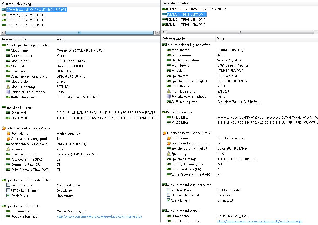Toggle Weak Driver checkbox in right panel

pos(168,200)
